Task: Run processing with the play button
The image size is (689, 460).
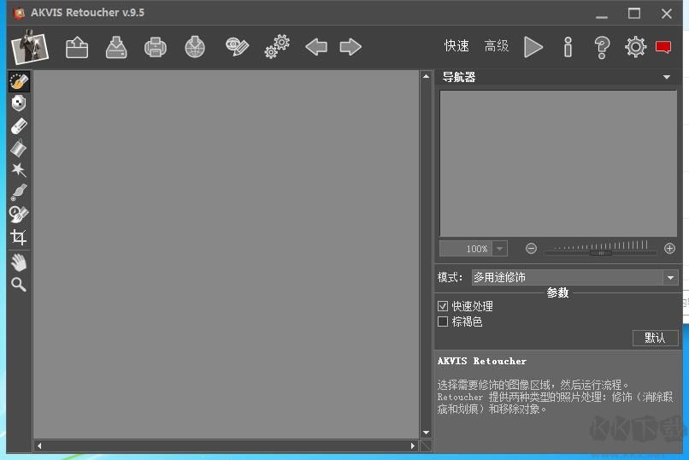Action: 533,47
